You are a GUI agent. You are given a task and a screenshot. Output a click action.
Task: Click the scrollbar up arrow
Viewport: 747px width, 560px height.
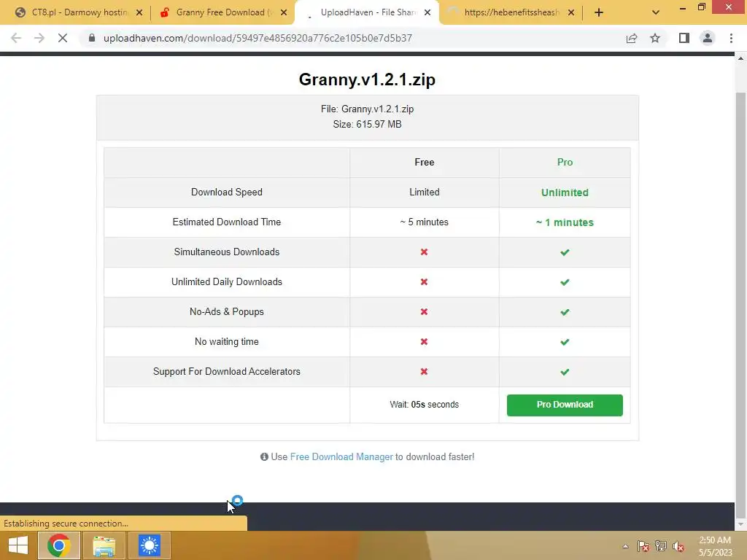click(741, 58)
